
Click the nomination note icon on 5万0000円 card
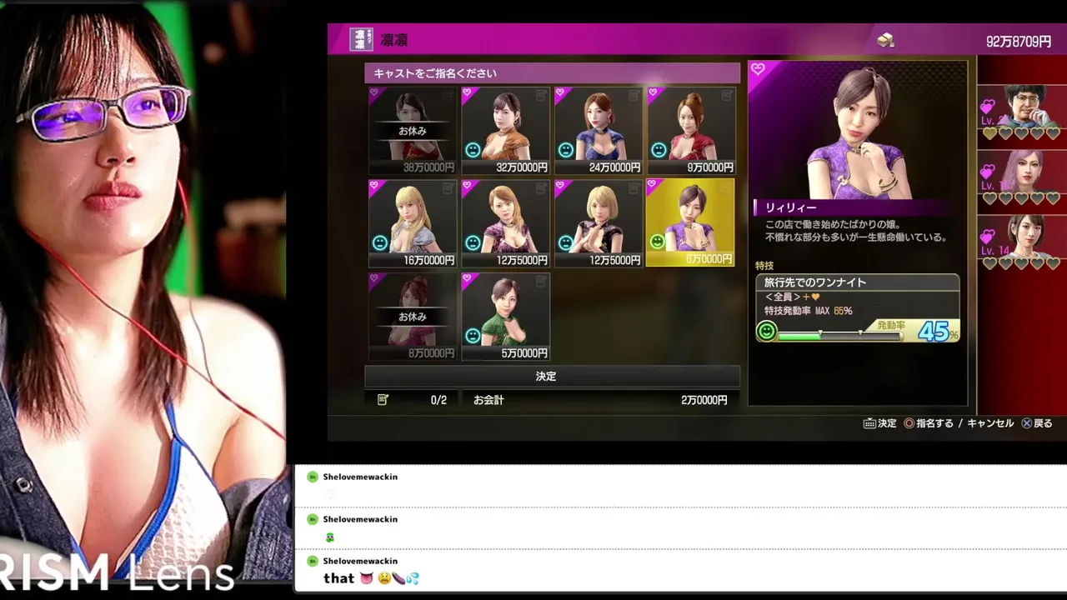541,282
